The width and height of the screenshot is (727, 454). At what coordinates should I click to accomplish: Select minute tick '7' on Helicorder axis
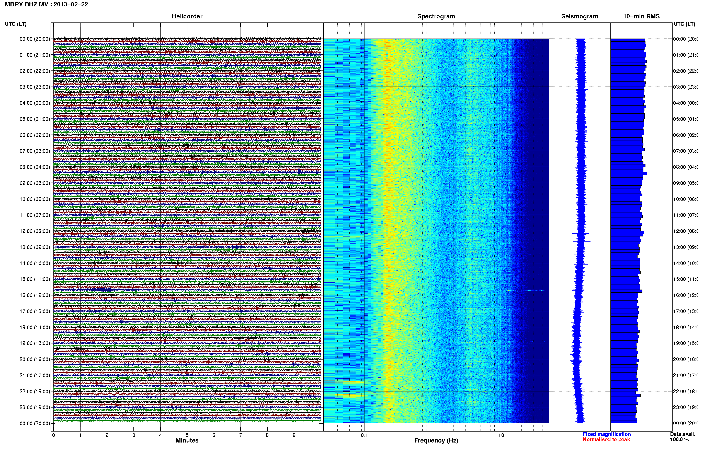pyautogui.click(x=241, y=435)
